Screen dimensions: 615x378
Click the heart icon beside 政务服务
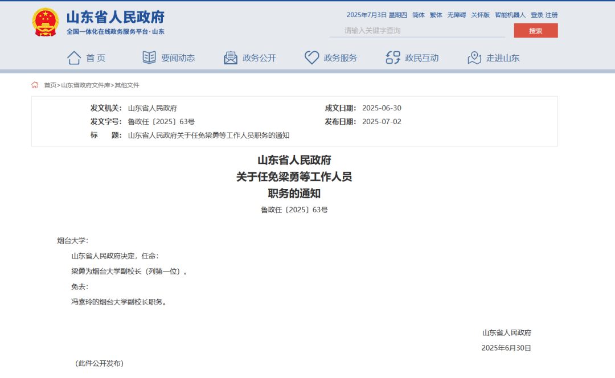tap(312, 57)
